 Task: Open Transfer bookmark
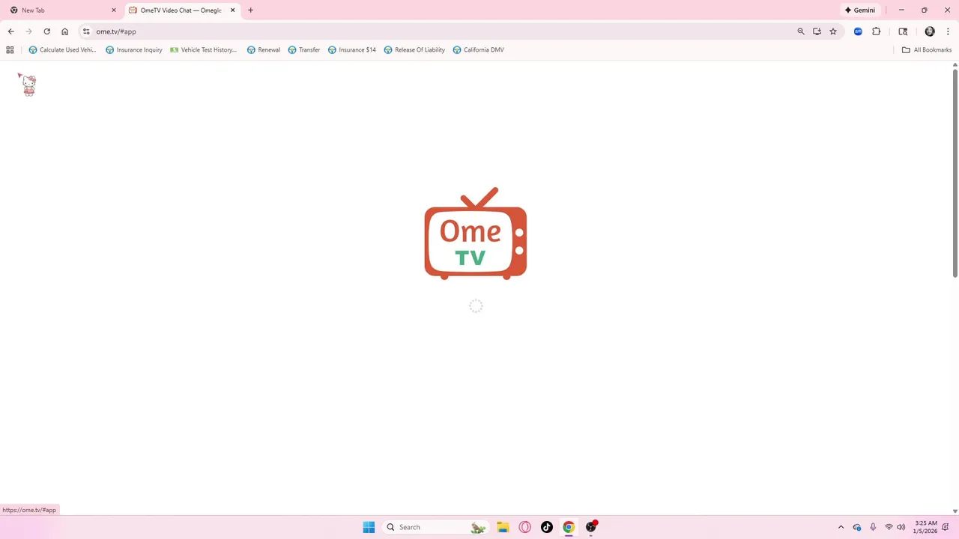pos(304,50)
